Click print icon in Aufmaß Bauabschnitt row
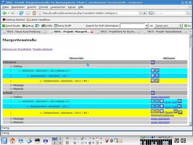193x145 pixels. coord(162,106)
